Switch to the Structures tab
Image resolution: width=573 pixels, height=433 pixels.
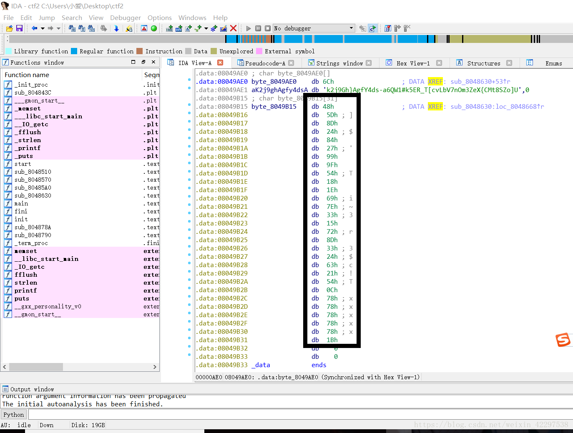[484, 63]
